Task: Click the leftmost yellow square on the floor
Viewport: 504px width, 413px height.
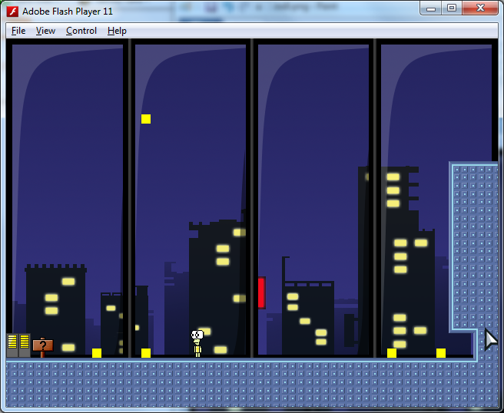Action: click(x=97, y=353)
